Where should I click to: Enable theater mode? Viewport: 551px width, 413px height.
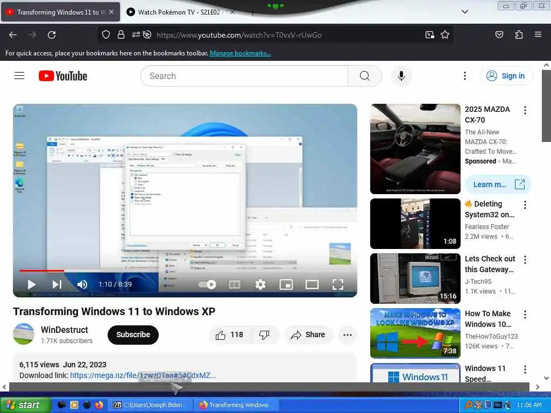[x=312, y=284]
